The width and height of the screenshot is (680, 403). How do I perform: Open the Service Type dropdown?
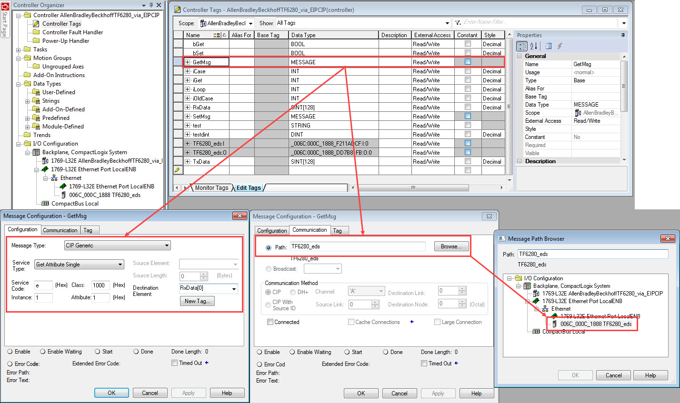coord(120,265)
